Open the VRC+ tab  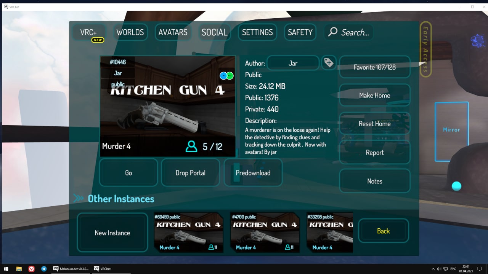coord(88,32)
